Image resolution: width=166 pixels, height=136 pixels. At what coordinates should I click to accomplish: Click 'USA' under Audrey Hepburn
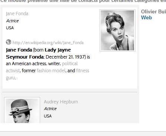48,116
